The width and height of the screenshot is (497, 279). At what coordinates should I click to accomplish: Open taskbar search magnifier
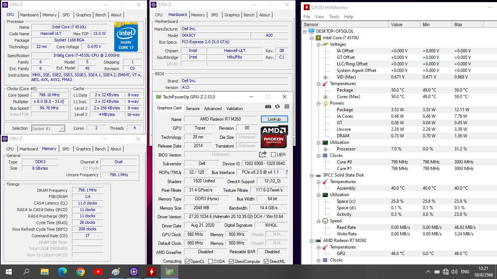pyautogui.click(x=26, y=272)
